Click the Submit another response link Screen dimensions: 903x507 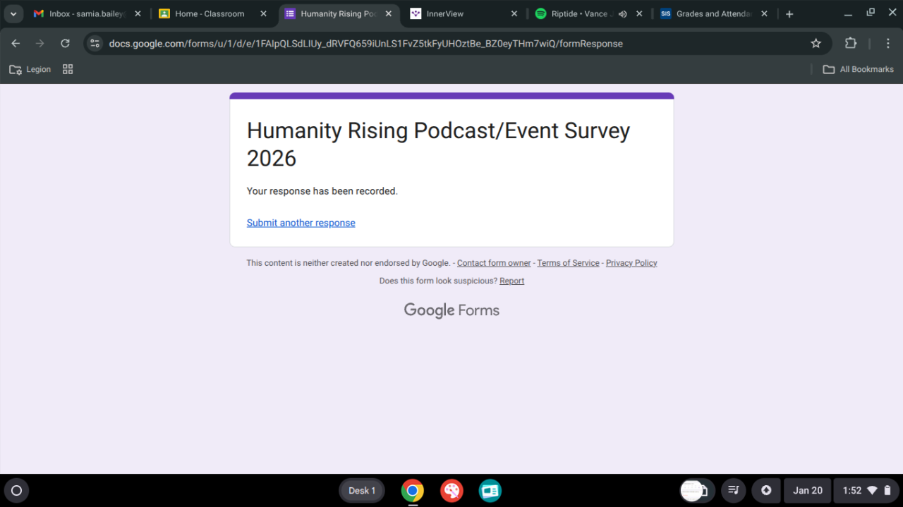coord(301,223)
